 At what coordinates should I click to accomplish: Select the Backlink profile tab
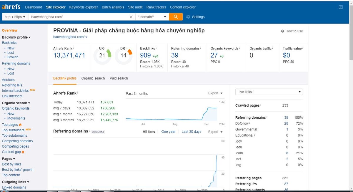point(65,78)
